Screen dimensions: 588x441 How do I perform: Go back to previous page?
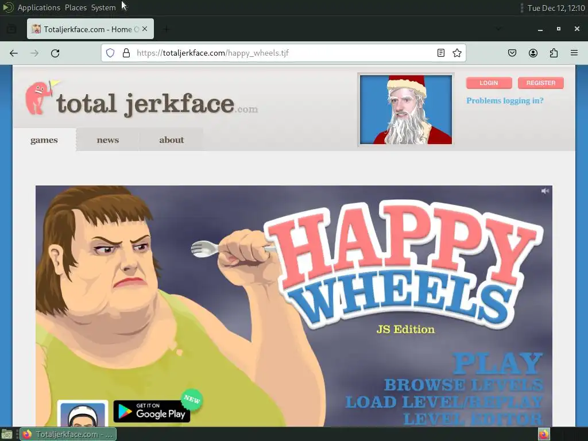pyautogui.click(x=14, y=53)
